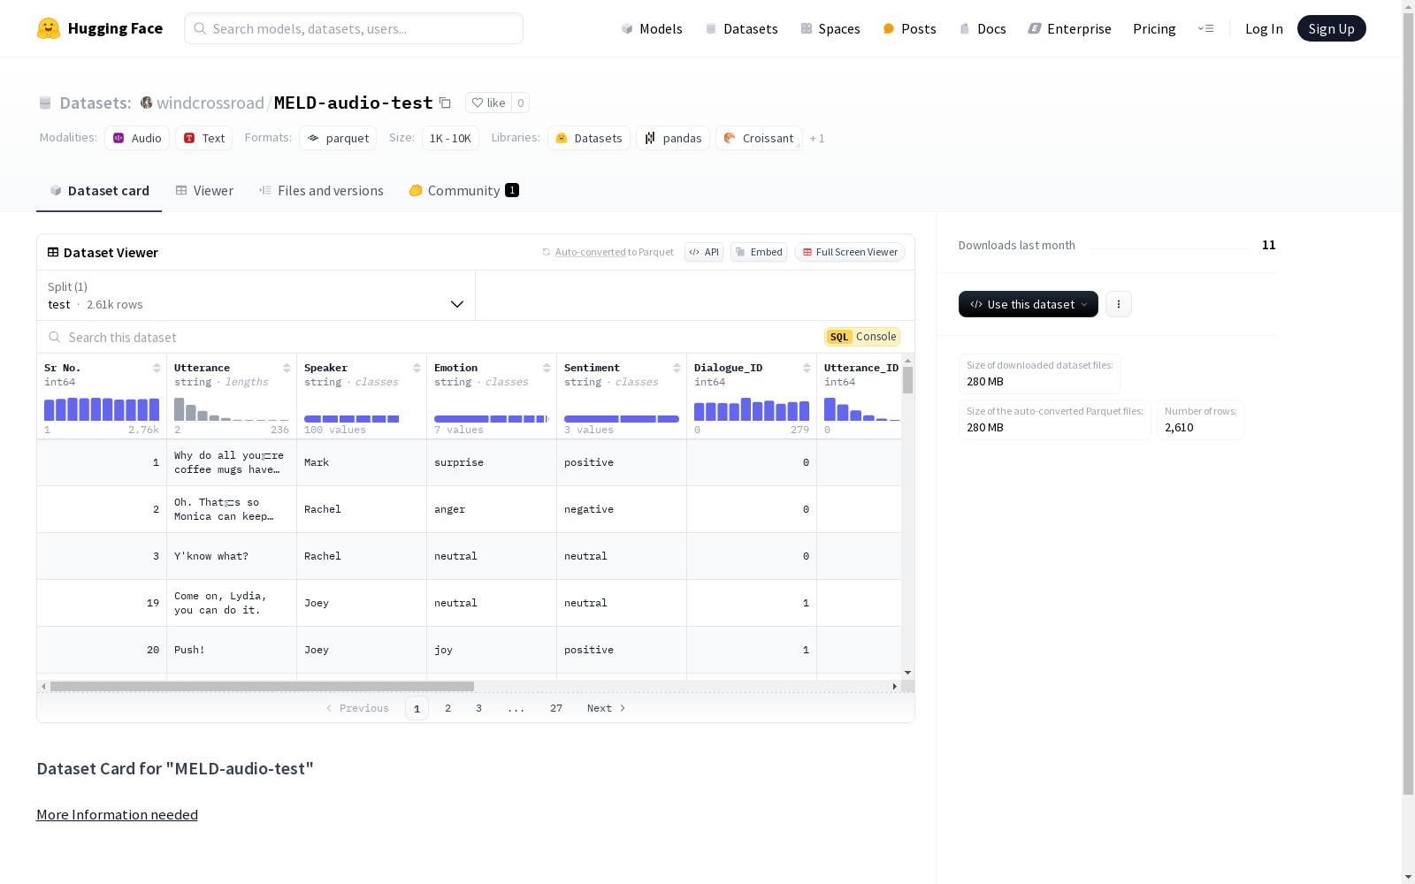The height and width of the screenshot is (884, 1415).
Task: Click the Previous page button
Action: 357,708
